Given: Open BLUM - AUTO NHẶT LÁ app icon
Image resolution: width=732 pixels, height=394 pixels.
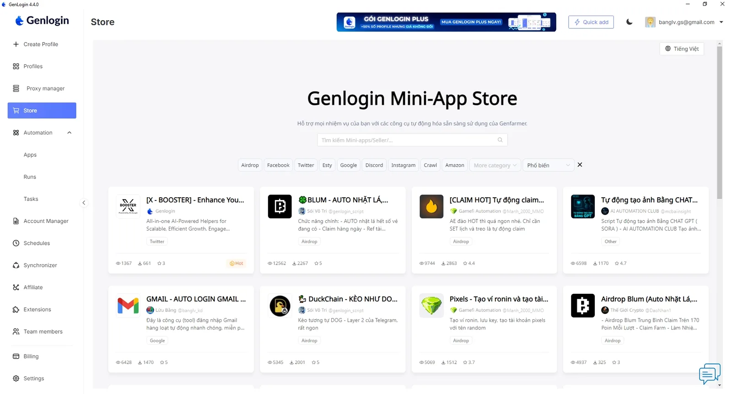Looking at the screenshot, I should click(x=280, y=206).
